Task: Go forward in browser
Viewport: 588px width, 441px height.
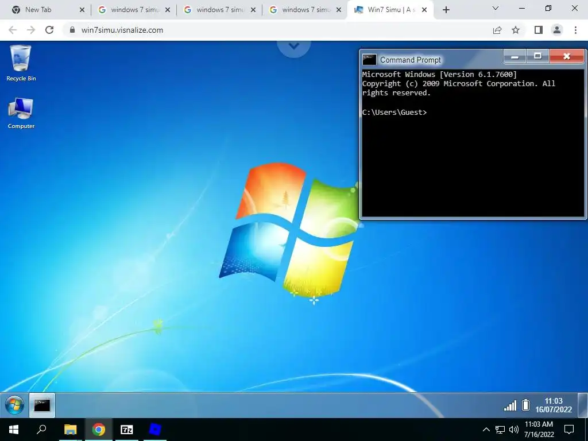Action: (31, 30)
